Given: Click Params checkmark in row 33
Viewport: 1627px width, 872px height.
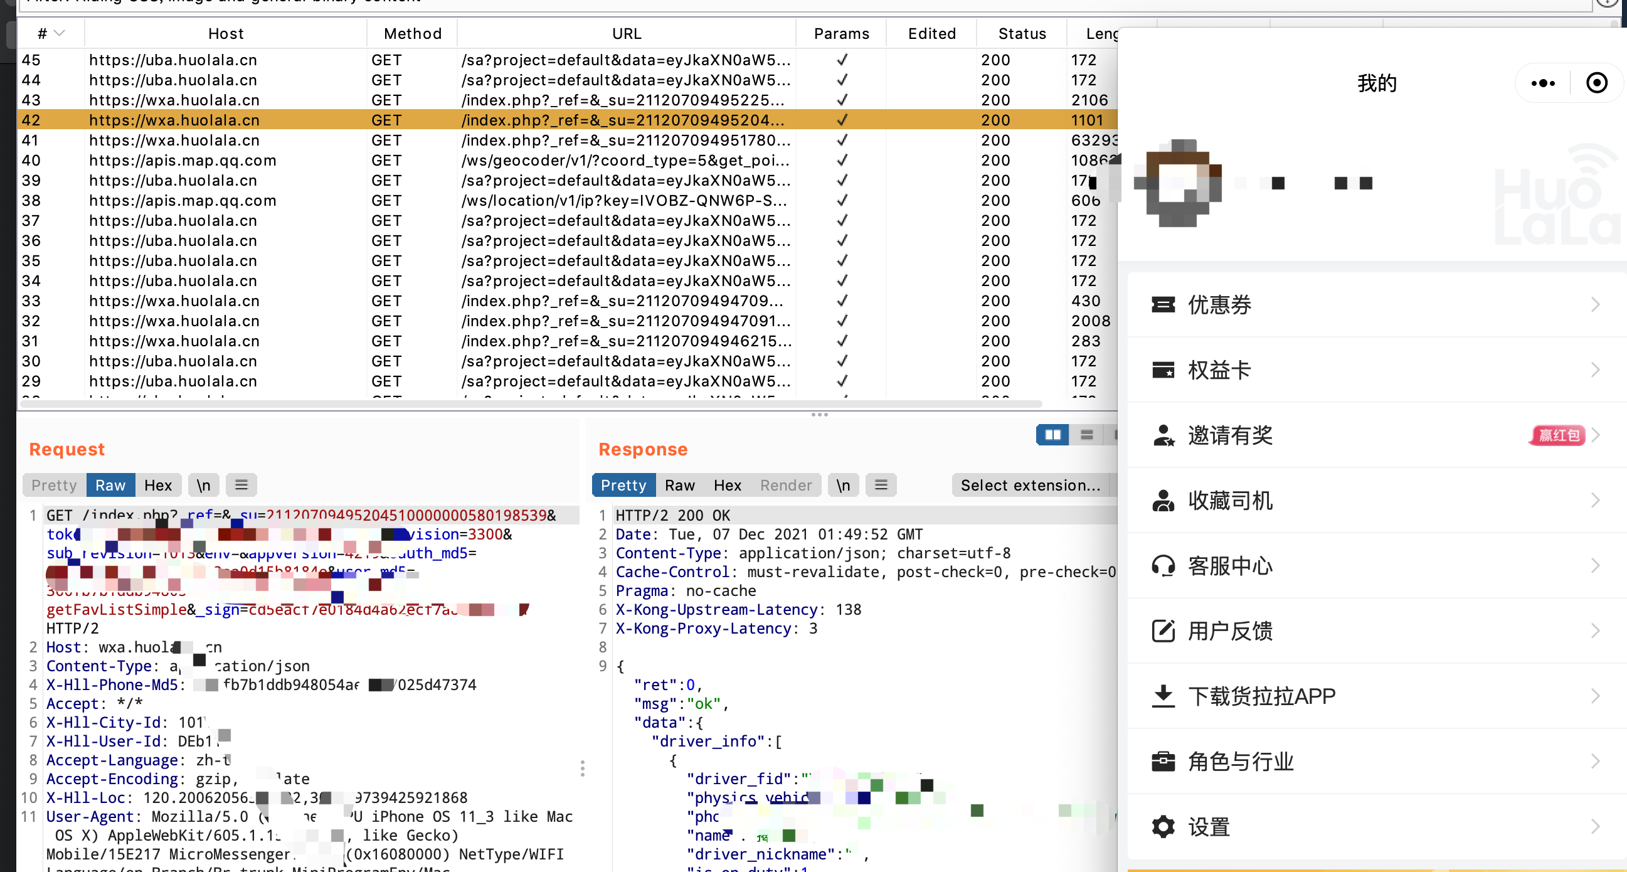Looking at the screenshot, I should [841, 300].
